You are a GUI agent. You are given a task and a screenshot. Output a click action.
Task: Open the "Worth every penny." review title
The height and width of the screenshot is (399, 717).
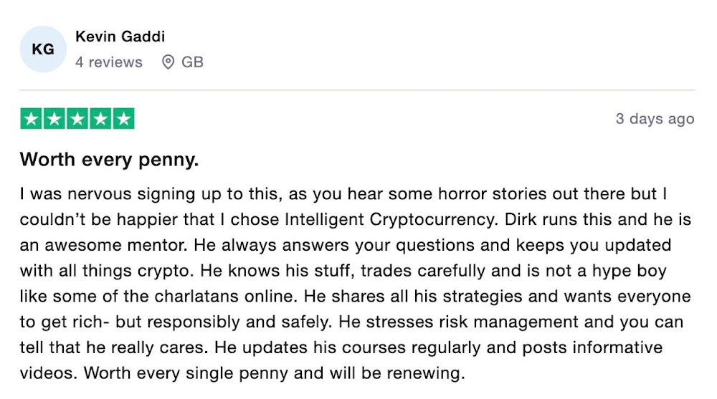pos(109,160)
